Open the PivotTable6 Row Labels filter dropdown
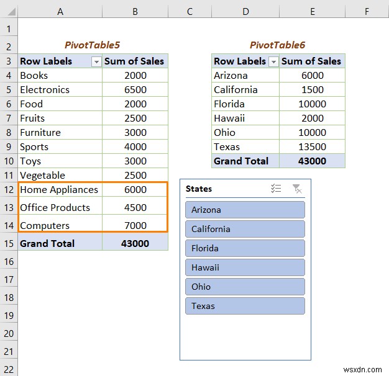Image resolution: width=389 pixels, height=376 pixels. [273, 61]
